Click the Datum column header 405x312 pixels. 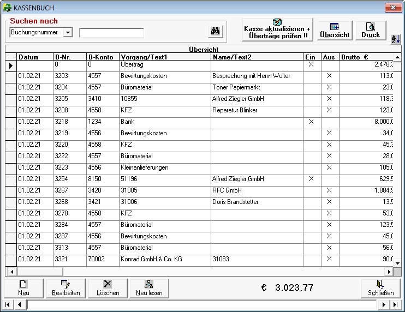click(x=35, y=57)
